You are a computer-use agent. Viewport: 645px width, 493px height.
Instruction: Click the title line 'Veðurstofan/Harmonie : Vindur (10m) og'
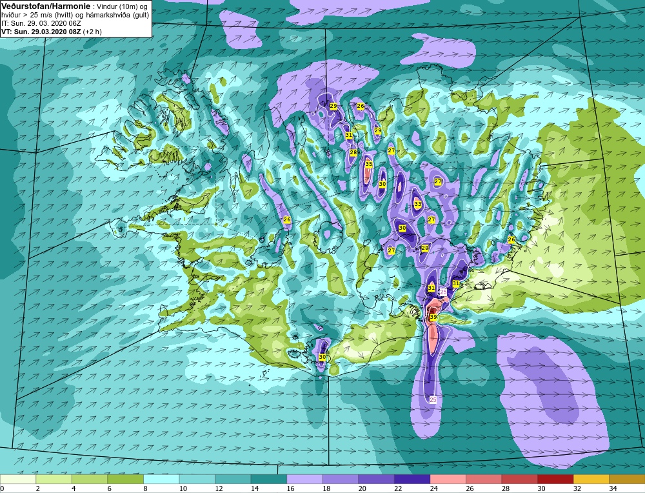(74, 7)
